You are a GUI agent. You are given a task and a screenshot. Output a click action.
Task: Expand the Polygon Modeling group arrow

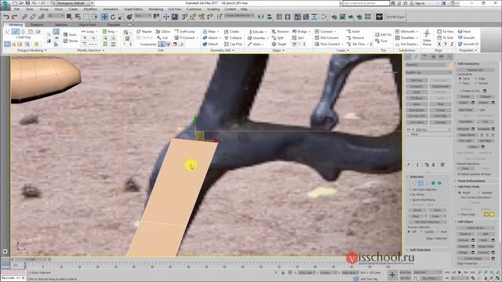tap(45, 50)
